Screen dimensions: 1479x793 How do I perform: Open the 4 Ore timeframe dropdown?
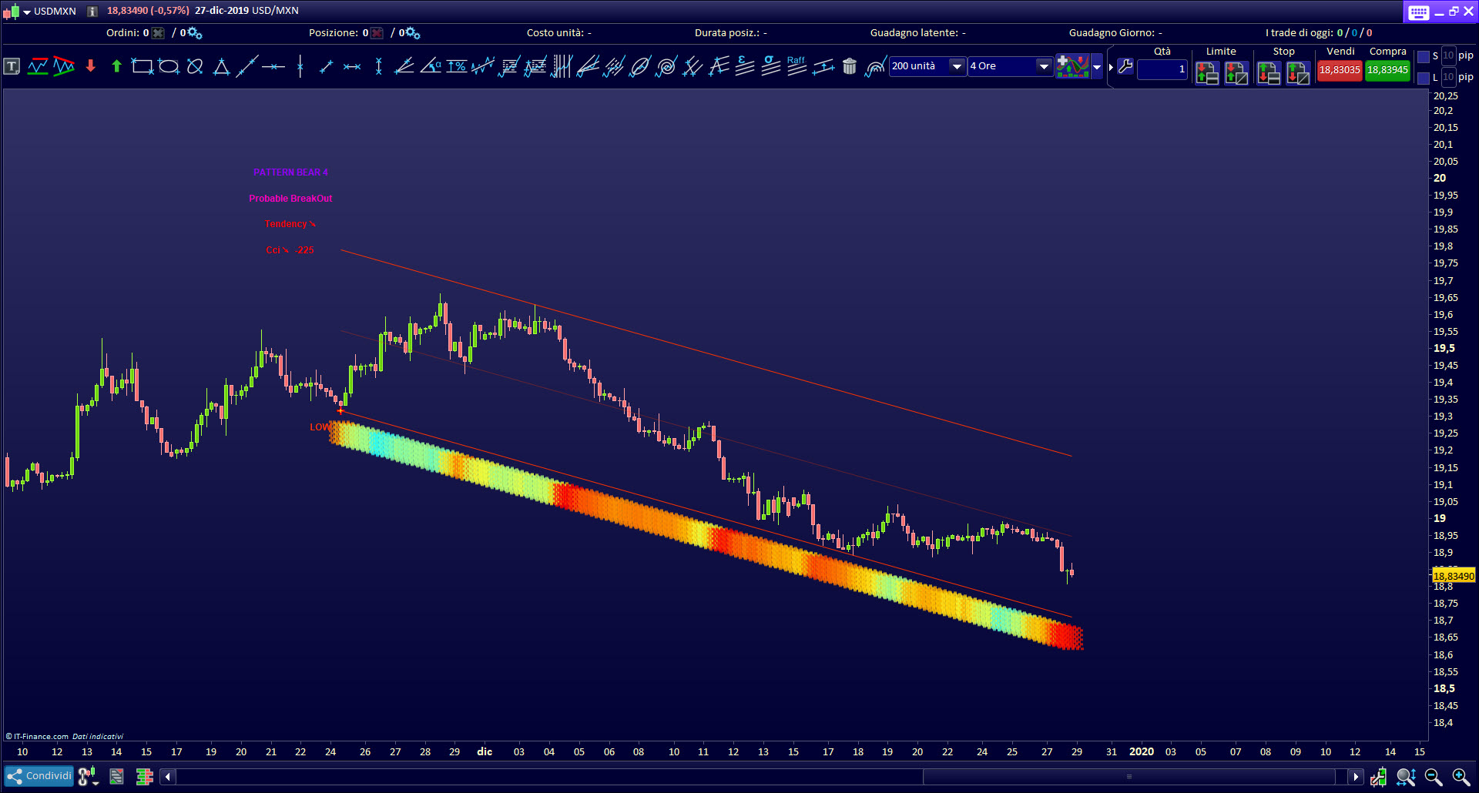tap(1043, 66)
